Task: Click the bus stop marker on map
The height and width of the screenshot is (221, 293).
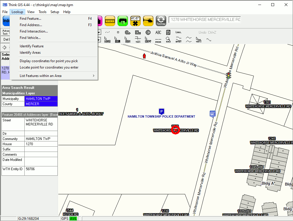Action: click(x=212, y=114)
